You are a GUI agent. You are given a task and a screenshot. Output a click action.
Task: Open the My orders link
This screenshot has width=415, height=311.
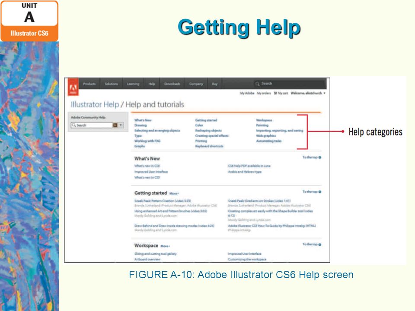[264, 93]
